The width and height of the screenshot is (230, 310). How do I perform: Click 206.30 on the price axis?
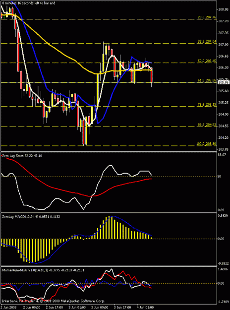[223, 67]
